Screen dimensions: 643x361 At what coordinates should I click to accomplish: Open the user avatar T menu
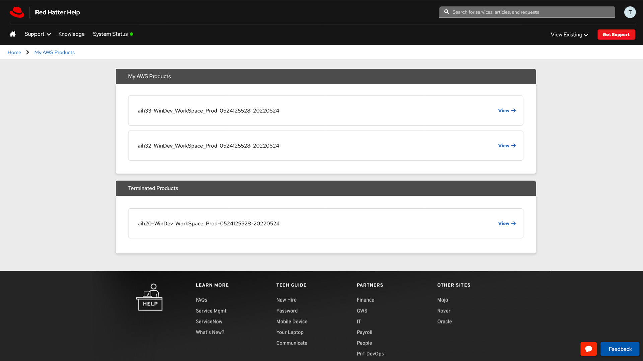(x=630, y=12)
